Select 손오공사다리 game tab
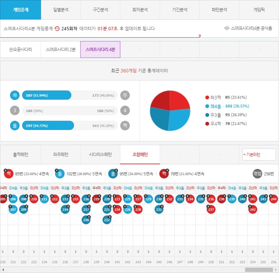 tap(21, 49)
